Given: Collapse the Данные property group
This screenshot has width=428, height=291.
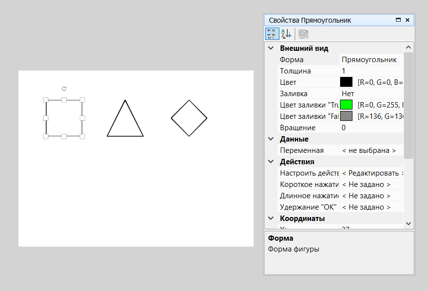Looking at the screenshot, I should click(x=271, y=139).
